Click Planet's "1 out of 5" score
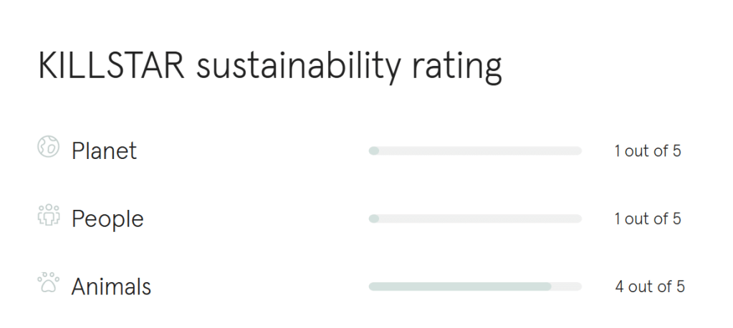Image resolution: width=733 pixels, height=328 pixels. tap(647, 151)
